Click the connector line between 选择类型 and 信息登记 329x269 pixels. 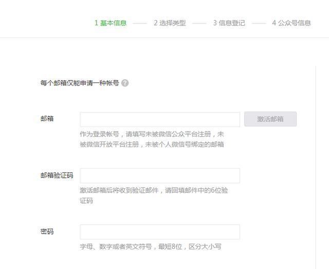[x=199, y=23]
